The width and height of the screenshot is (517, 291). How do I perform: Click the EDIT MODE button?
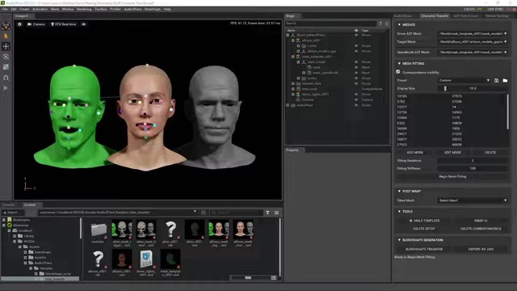click(x=452, y=153)
